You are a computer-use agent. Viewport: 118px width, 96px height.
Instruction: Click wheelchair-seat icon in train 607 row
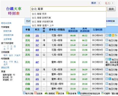tap(110, 59)
